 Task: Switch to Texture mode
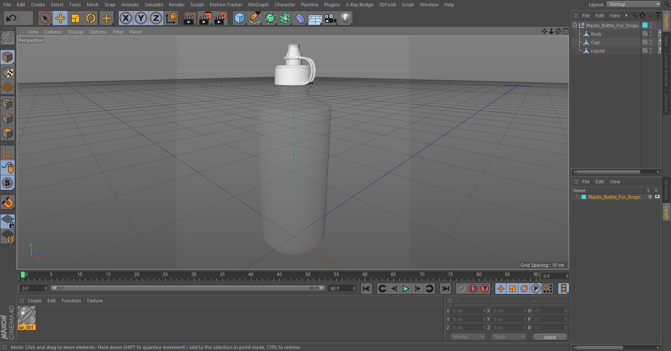8,73
